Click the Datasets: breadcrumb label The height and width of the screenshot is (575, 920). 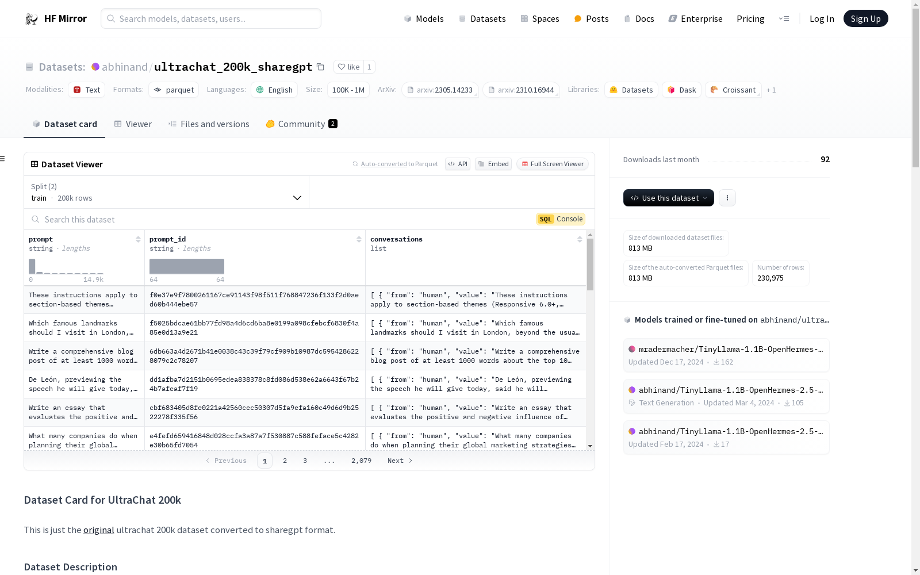(x=62, y=67)
